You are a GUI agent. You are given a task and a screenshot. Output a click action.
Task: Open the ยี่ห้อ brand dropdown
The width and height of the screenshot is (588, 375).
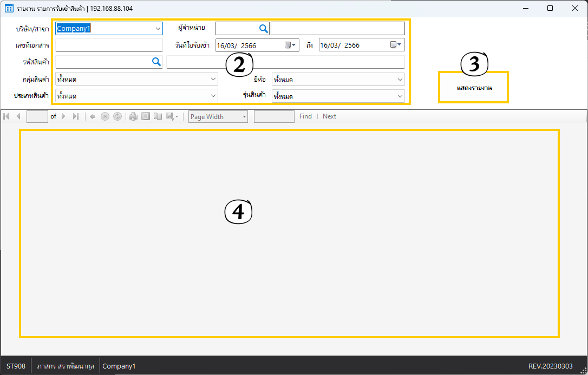click(400, 80)
